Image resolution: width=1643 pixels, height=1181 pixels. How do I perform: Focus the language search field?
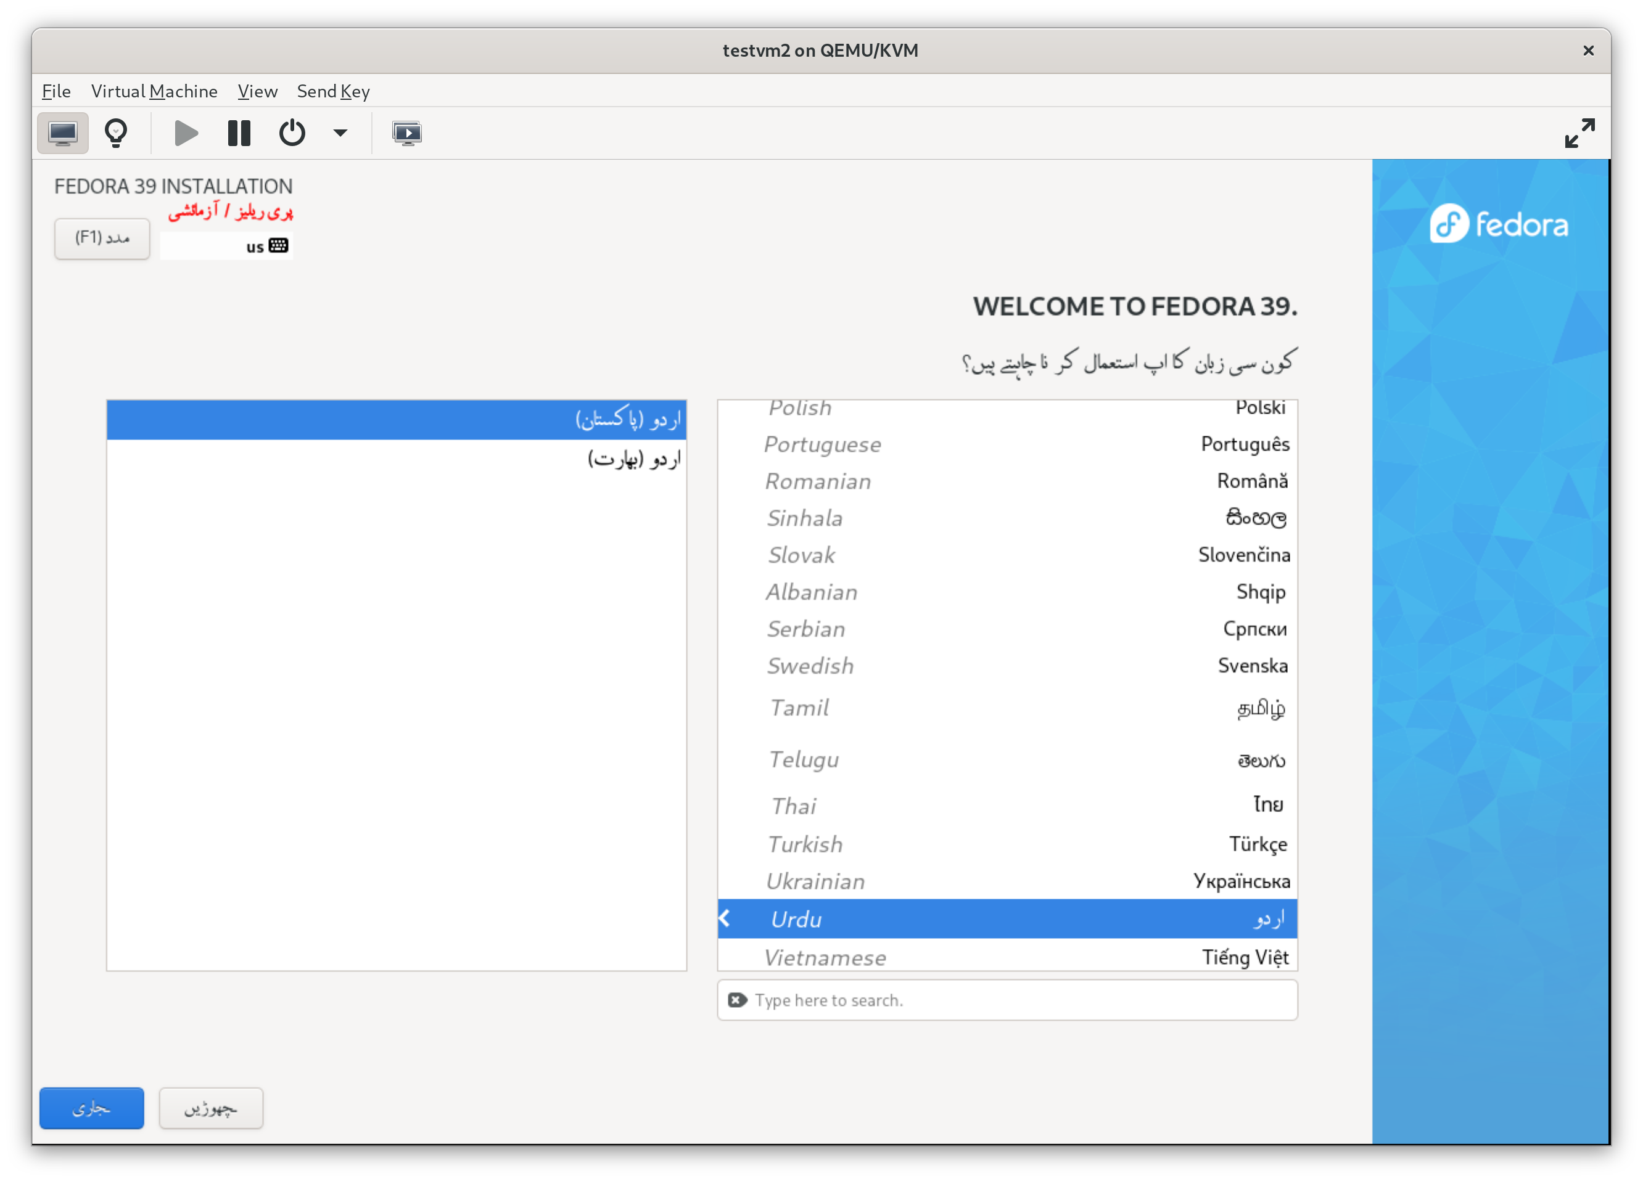pyautogui.click(x=1007, y=1000)
